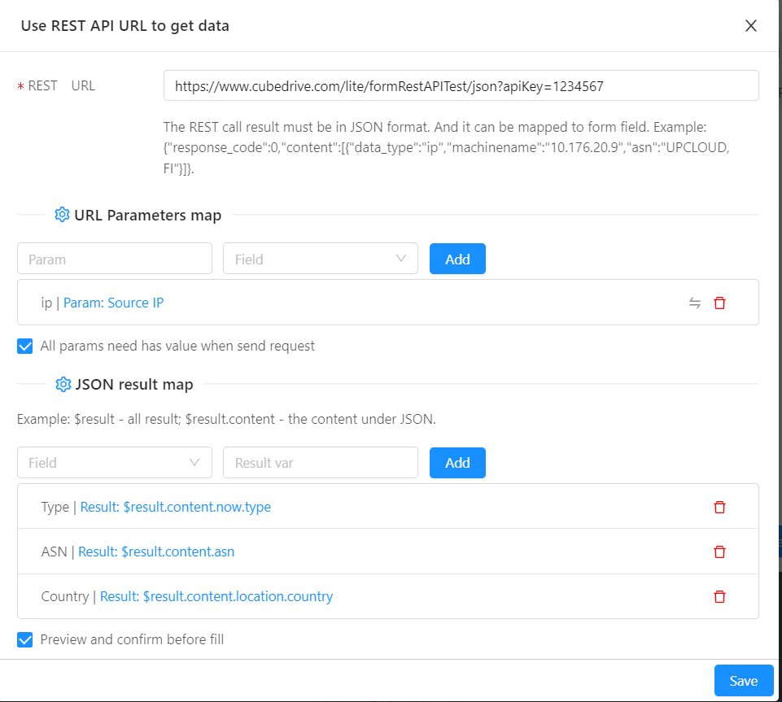Save the REST API configuration
This screenshot has height=702, width=782.
(x=743, y=681)
